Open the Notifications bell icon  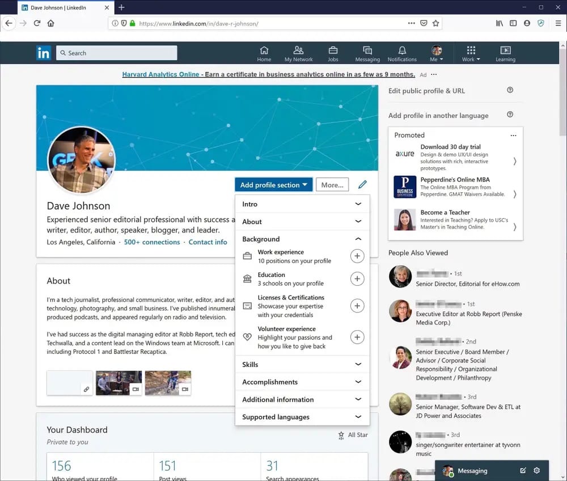click(x=402, y=53)
